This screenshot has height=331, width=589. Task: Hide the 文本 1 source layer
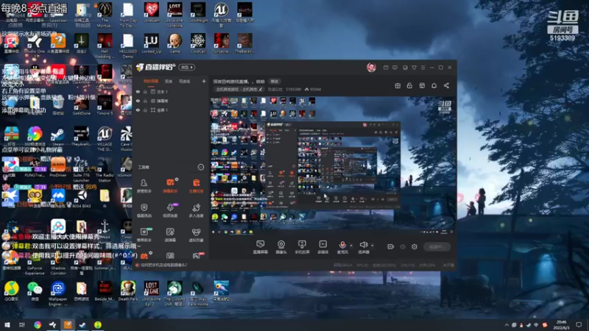coord(138,91)
